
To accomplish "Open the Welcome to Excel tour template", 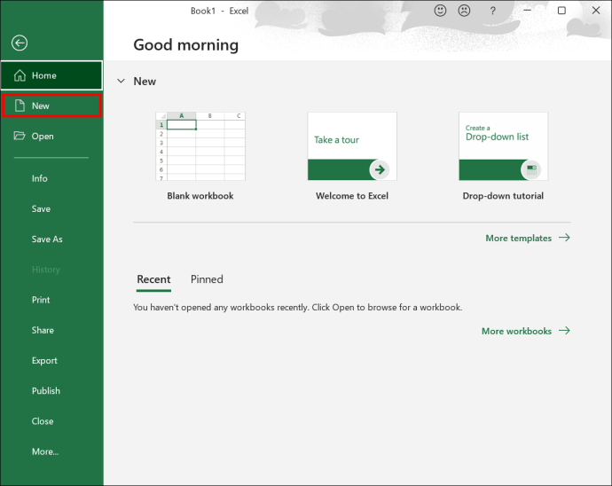I will (352, 146).
